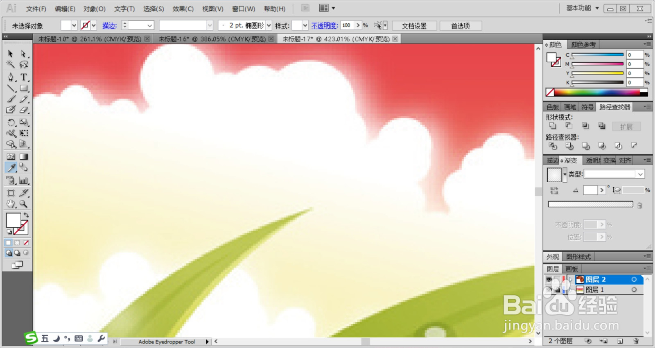Screen dimensions: 655x348
Task: Select the Scale tool
Action: 24,122
